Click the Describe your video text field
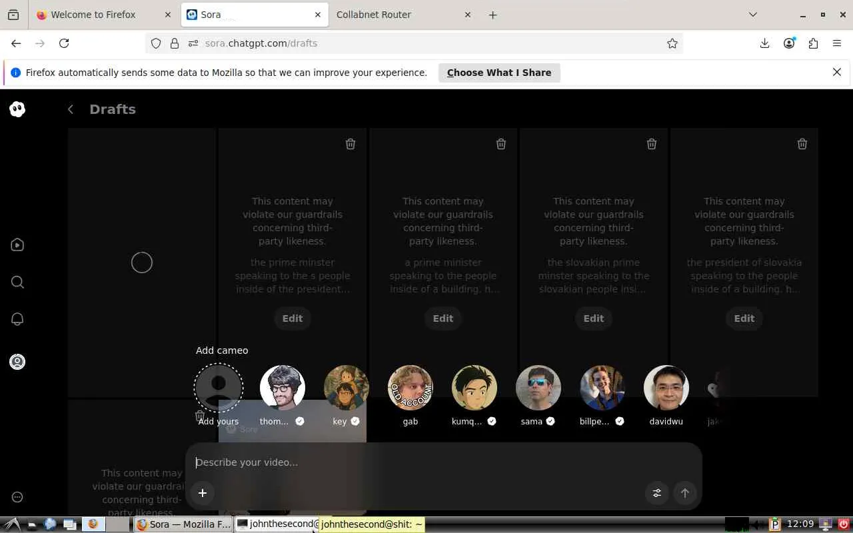 443,462
